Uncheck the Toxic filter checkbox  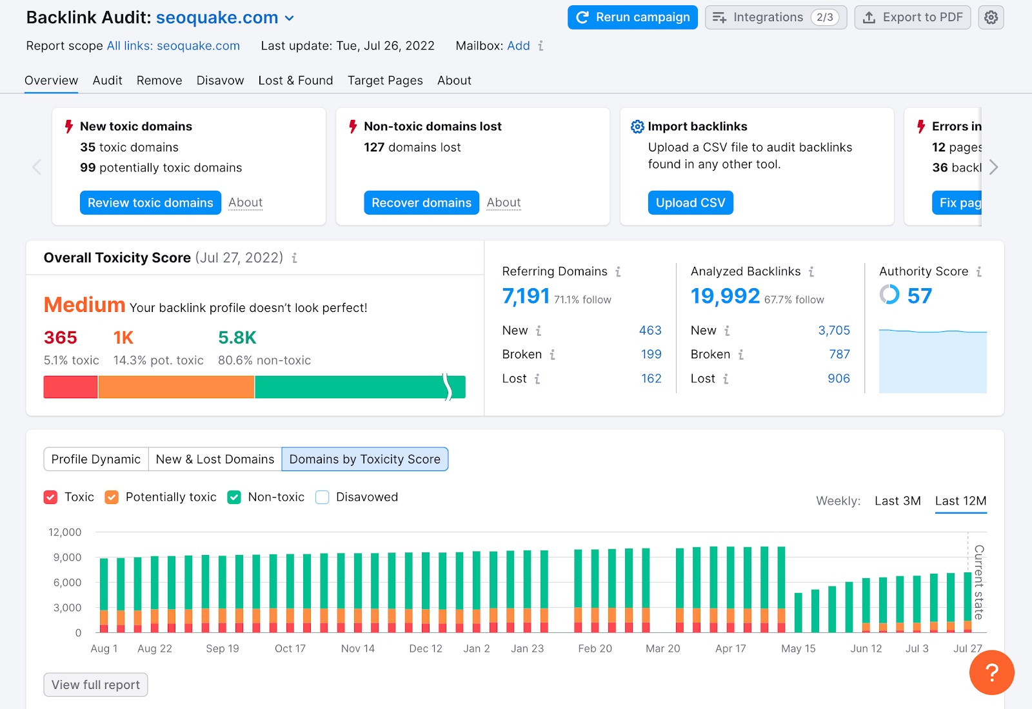(x=51, y=497)
